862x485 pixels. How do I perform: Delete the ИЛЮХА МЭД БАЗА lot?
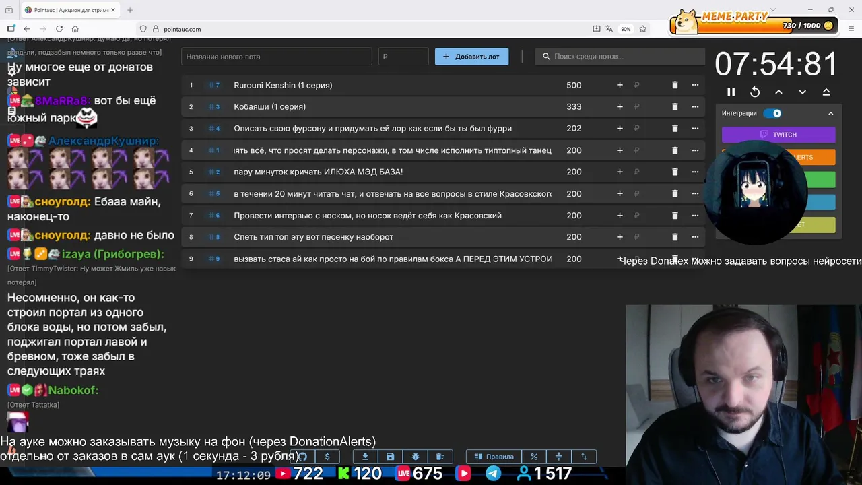coord(675,172)
